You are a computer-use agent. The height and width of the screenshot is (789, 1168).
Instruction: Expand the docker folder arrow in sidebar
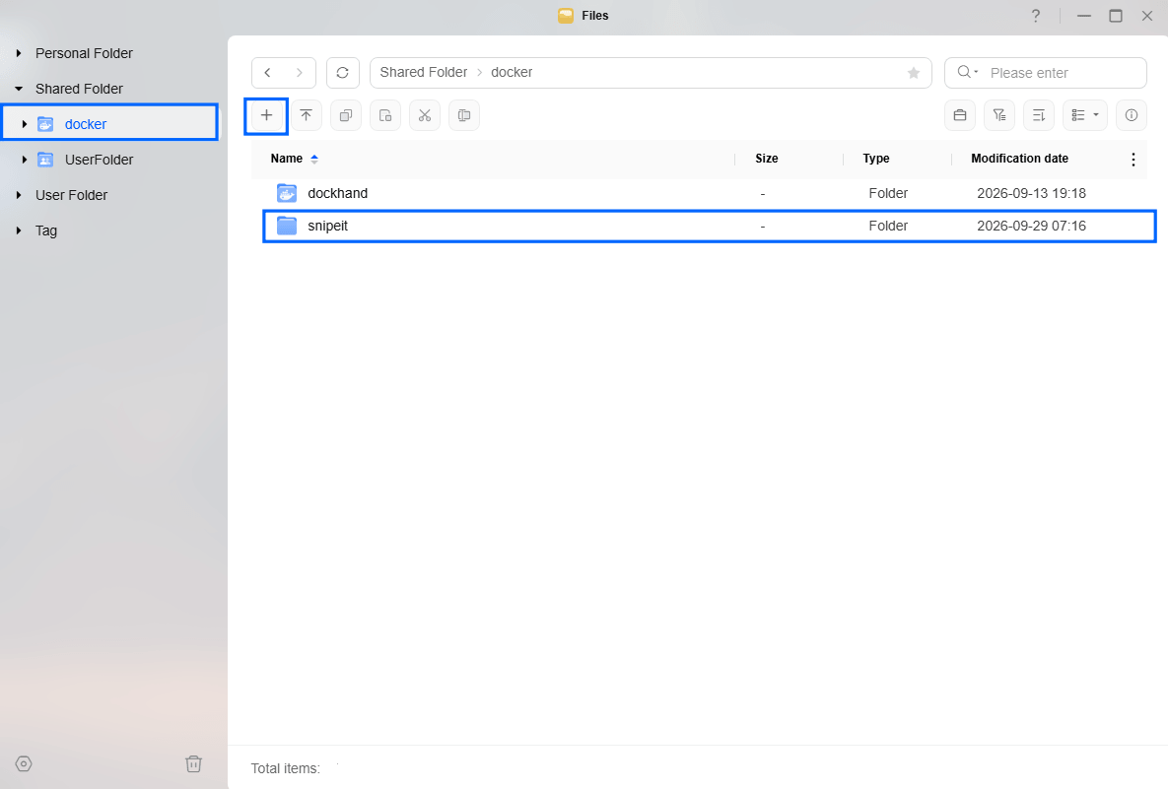pyautogui.click(x=25, y=124)
